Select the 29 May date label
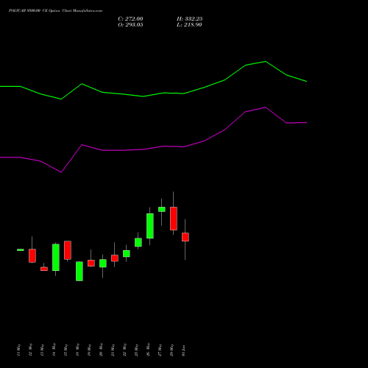 (x=171, y=350)
